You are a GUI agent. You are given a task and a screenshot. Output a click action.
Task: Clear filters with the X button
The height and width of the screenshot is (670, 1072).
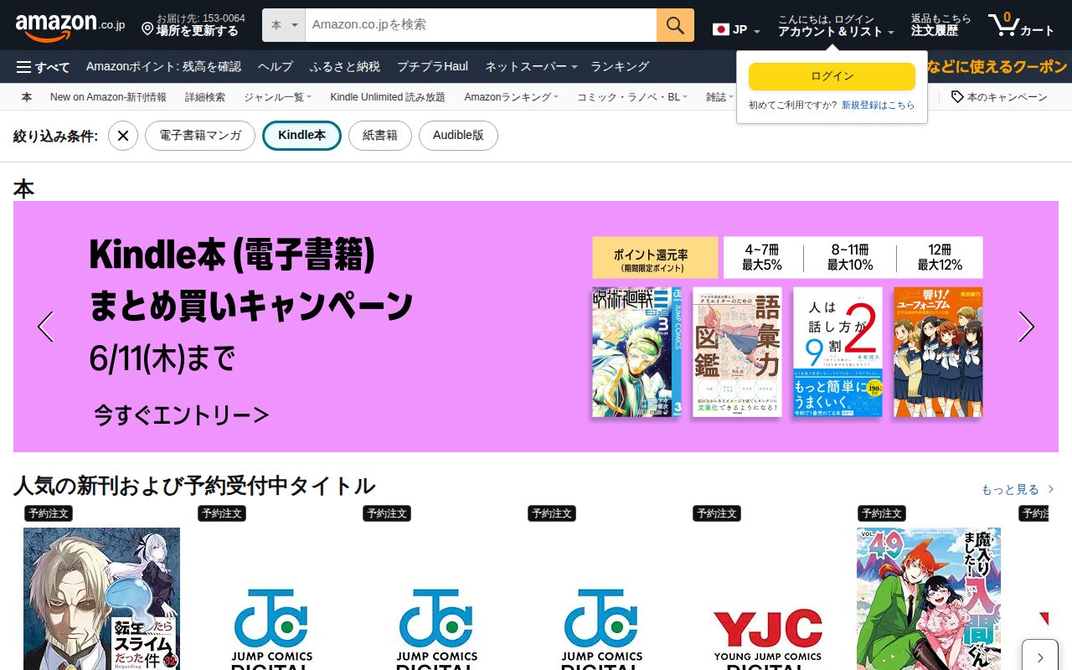pyautogui.click(x=123, y=136)
